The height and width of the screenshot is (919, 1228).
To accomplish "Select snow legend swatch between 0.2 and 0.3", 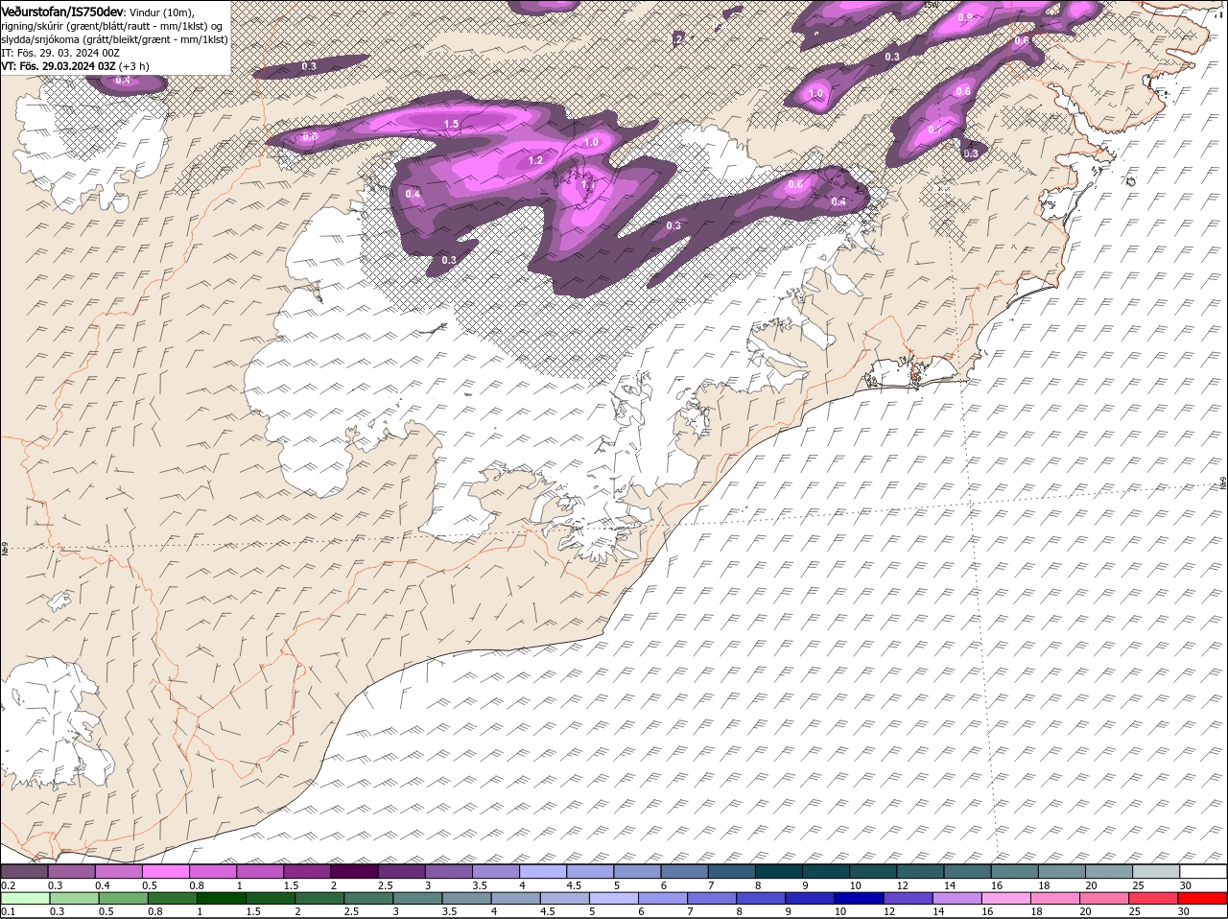I will click(x=24, y=872).
